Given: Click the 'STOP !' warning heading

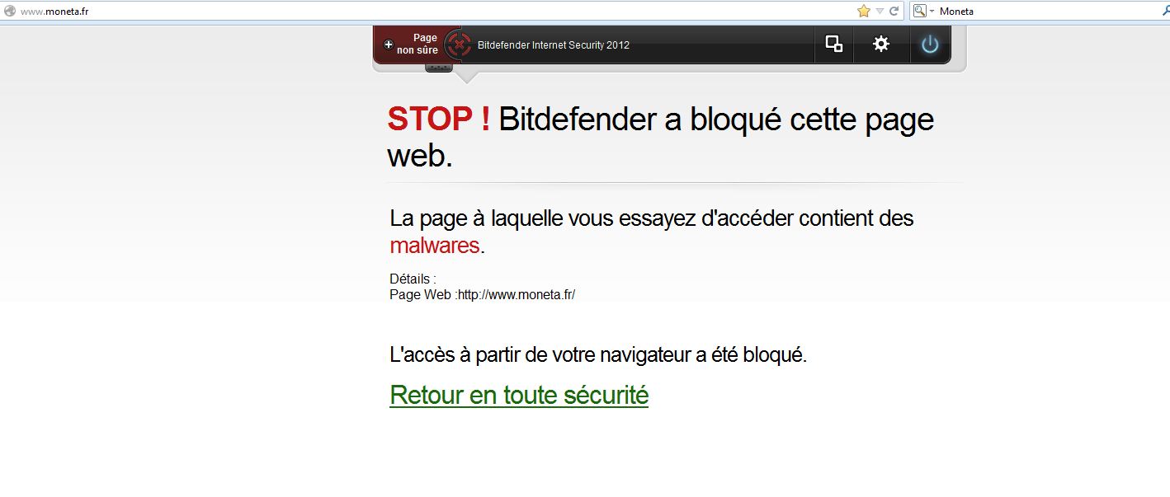Looking at the screenshot, I should coord(439,120).
